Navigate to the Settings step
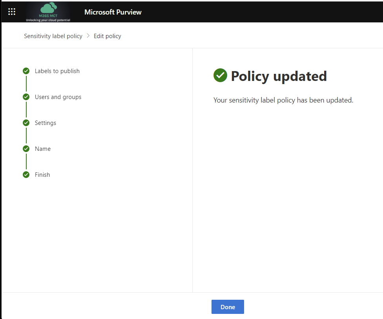The height and width of the screenshot is (319, 383). pos(46,123)
